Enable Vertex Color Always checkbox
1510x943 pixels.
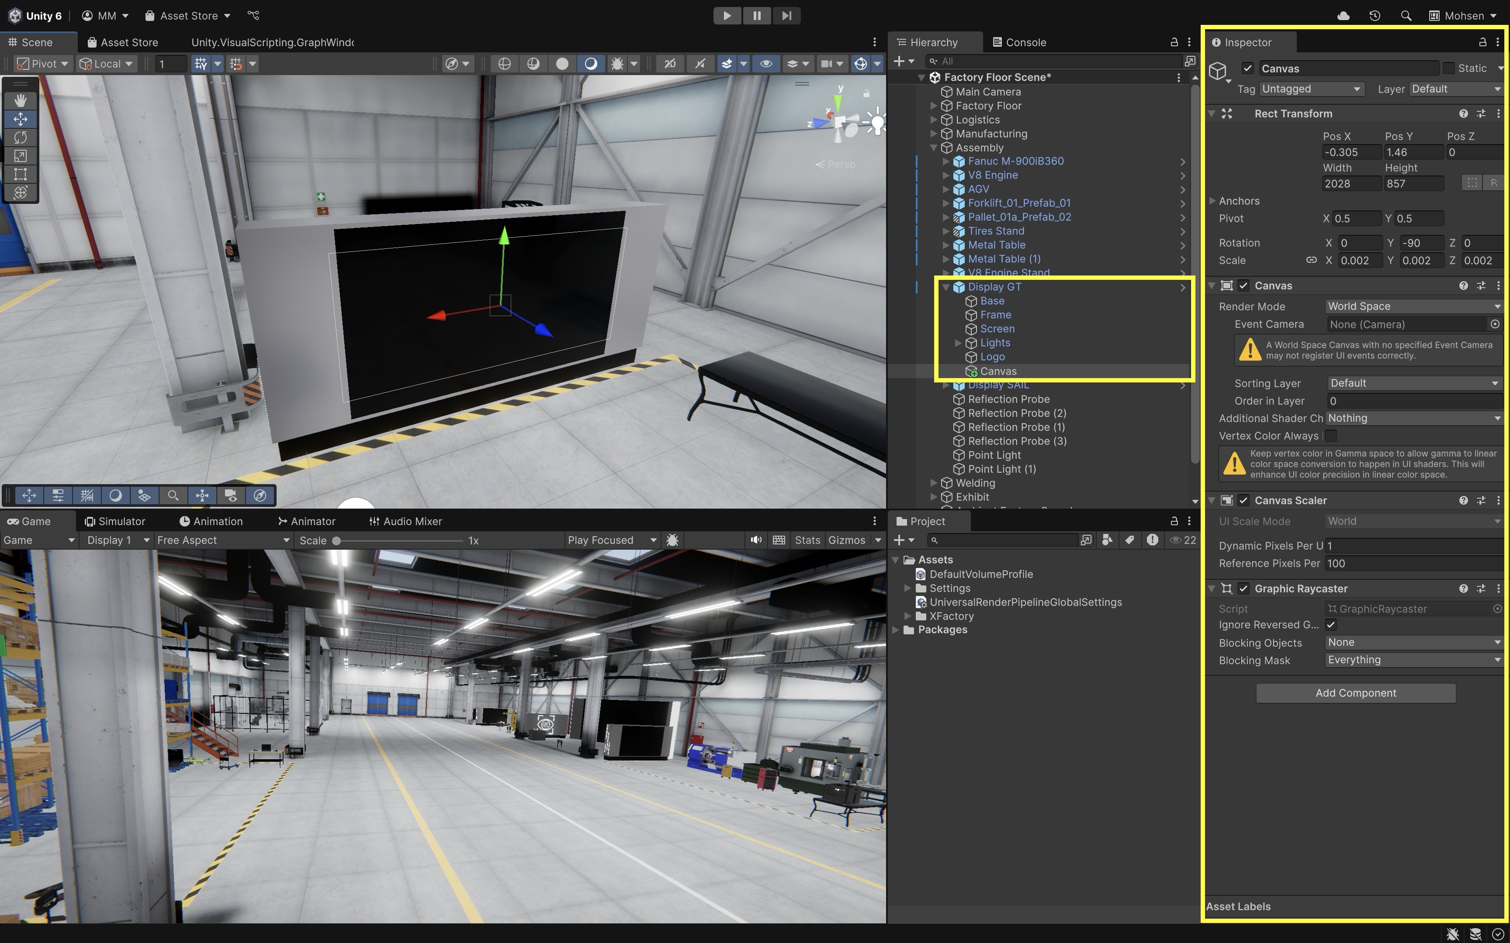[1331, 435]
